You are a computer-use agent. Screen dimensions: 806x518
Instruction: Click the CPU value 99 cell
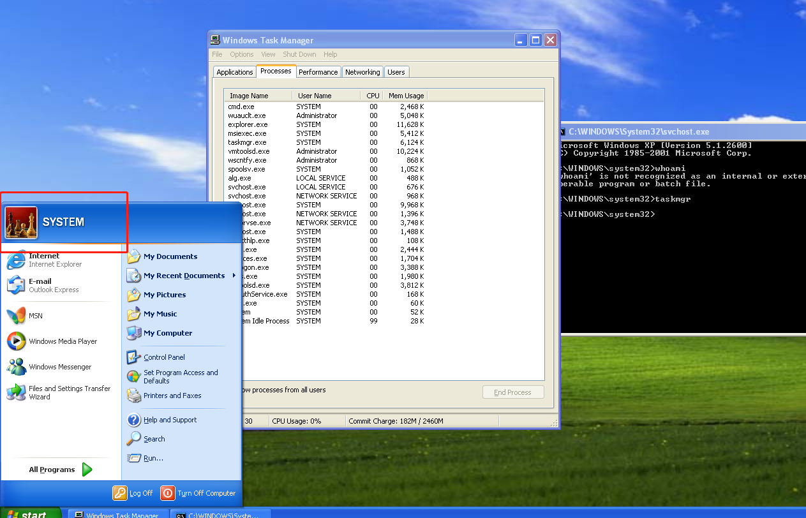pos(373,321)
